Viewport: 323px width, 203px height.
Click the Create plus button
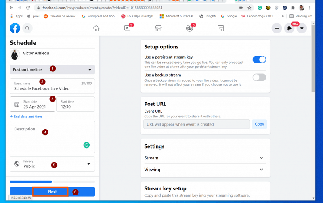277,28
